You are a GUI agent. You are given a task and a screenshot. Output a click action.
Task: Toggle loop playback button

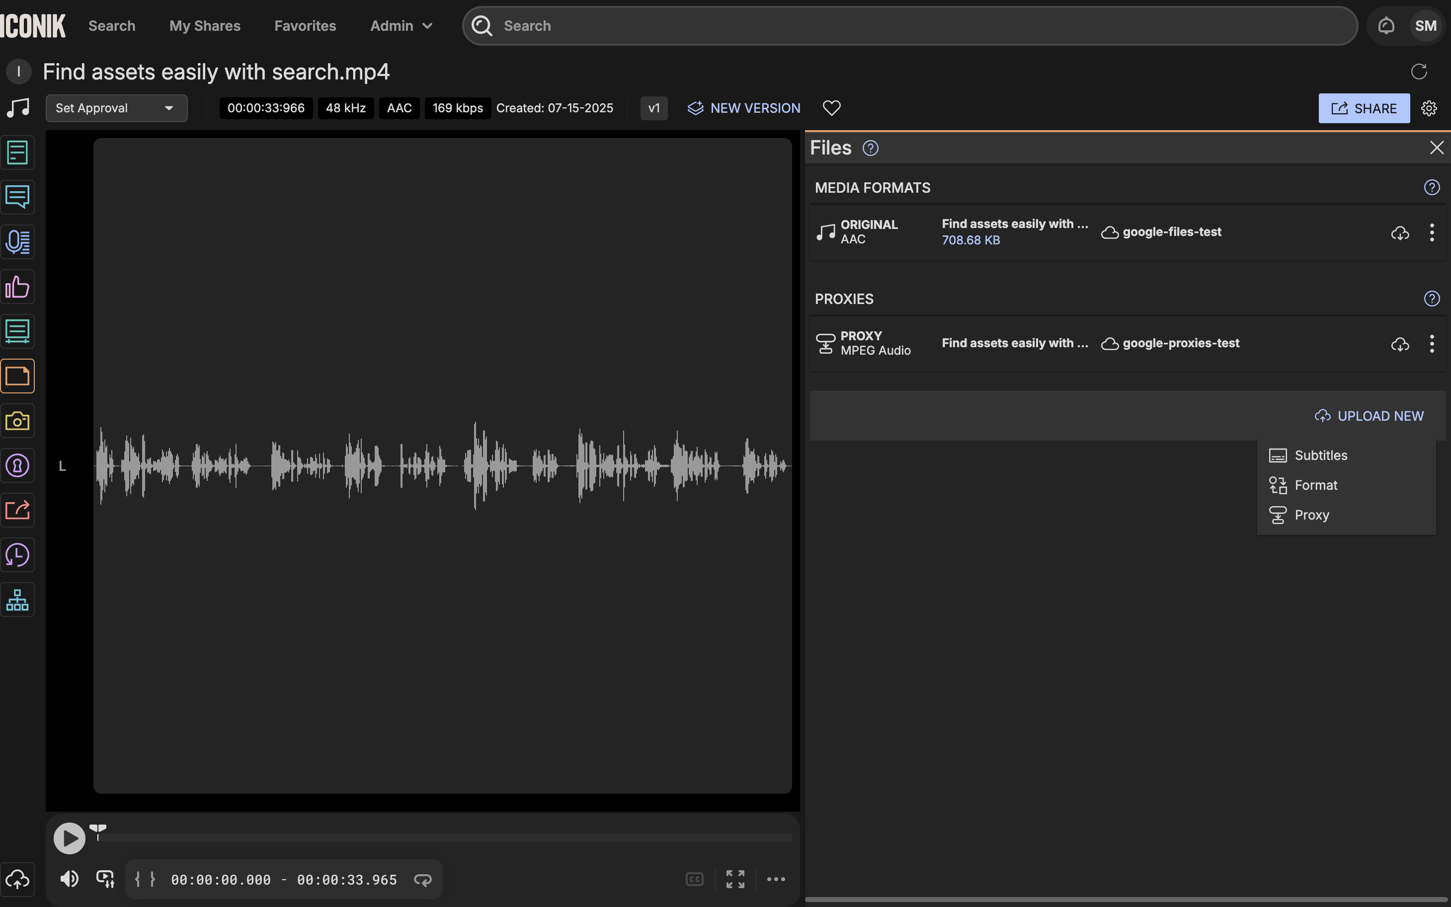(422, 879)
